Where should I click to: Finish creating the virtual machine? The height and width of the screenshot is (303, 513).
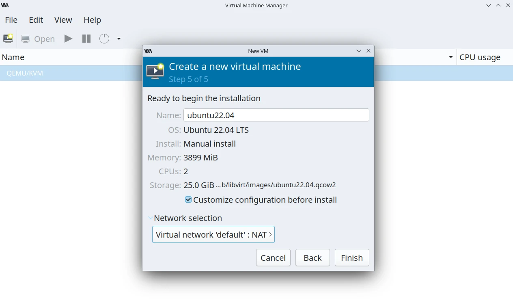352,258
